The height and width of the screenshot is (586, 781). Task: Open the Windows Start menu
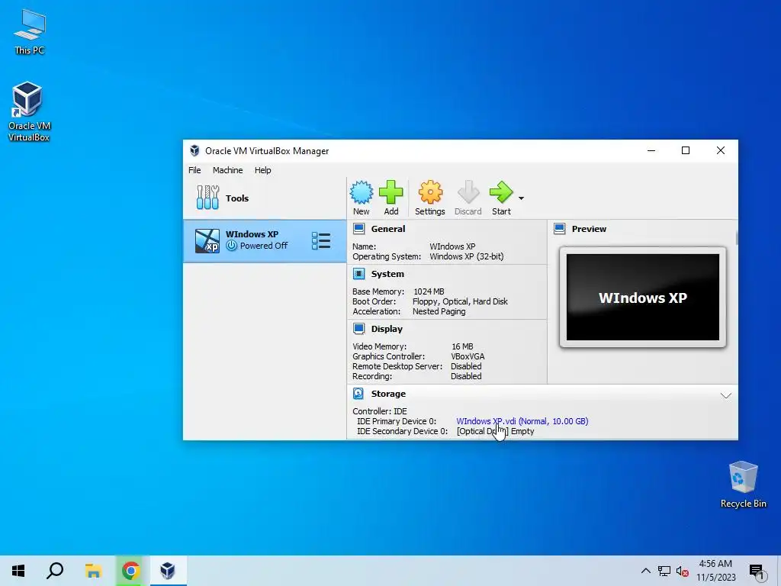(x=18, y=571)
